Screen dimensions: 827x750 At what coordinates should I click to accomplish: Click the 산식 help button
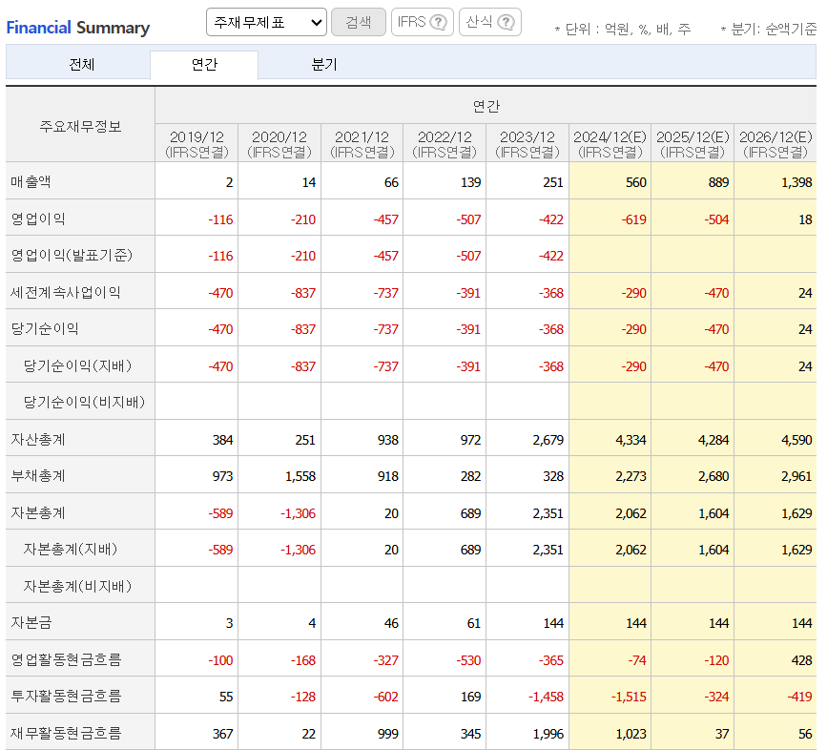pyautogui.click(x=490, y=22)
